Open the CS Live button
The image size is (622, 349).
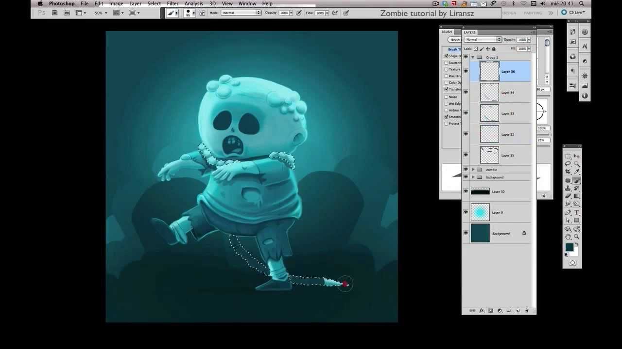pyautogui.click(x=573, y=13)
